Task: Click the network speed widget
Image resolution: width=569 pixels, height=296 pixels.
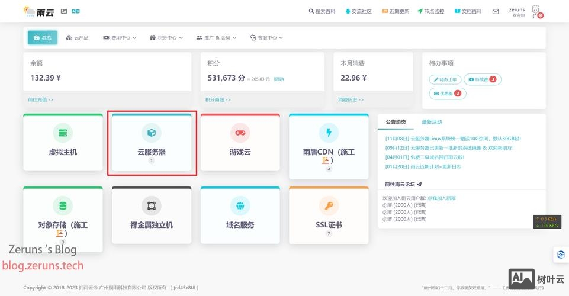Action: [x=547, y=222]
